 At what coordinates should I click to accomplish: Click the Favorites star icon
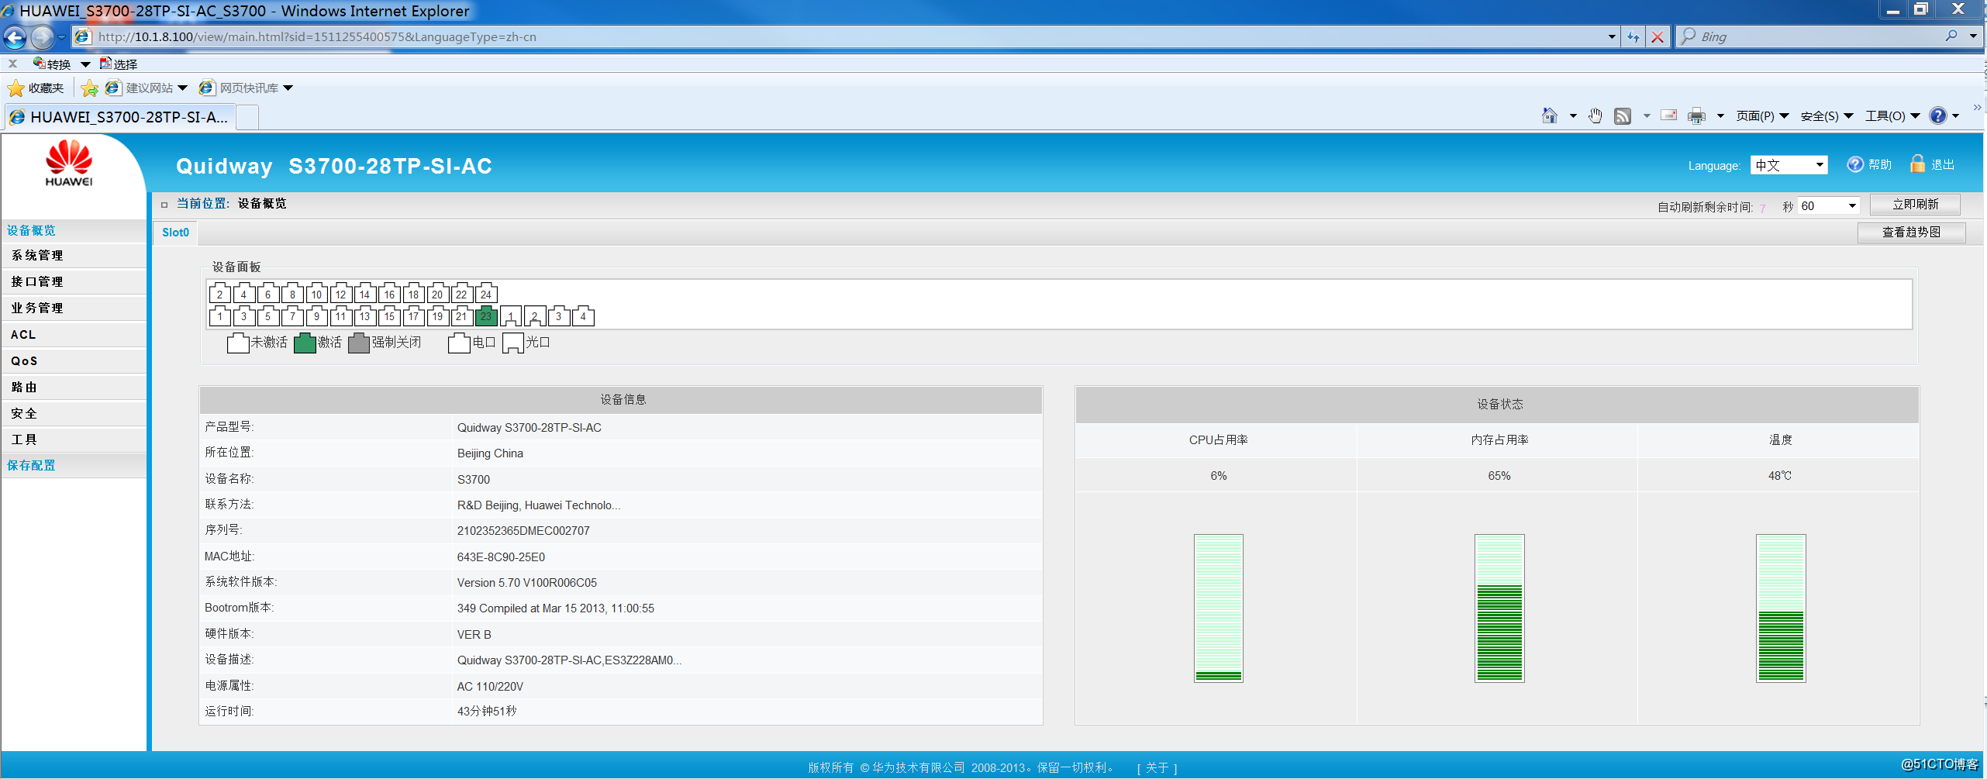pyautogui.click(x=16, y=88)
